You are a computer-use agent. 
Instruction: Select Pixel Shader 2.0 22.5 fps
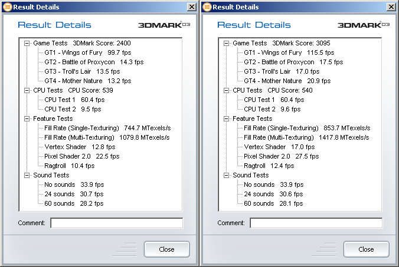82,156
